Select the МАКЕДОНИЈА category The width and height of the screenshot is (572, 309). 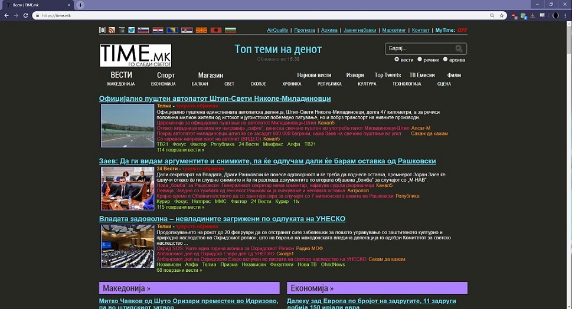[x=121, y=84]
